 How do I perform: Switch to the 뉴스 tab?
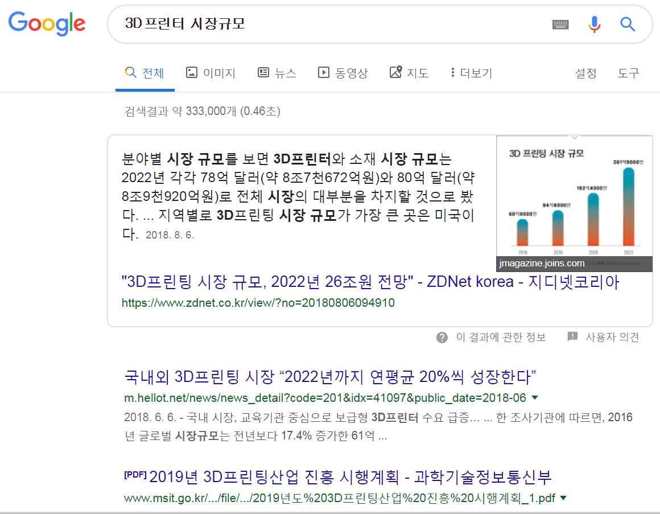277,73
